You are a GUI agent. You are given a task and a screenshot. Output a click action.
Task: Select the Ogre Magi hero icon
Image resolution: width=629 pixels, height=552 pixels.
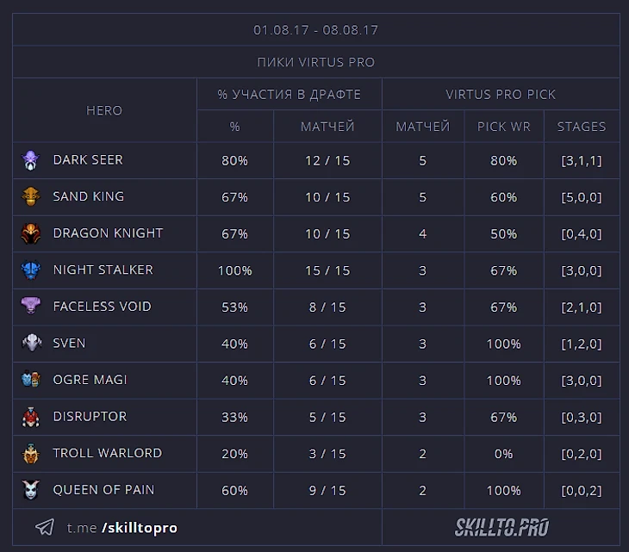[31, 380]
